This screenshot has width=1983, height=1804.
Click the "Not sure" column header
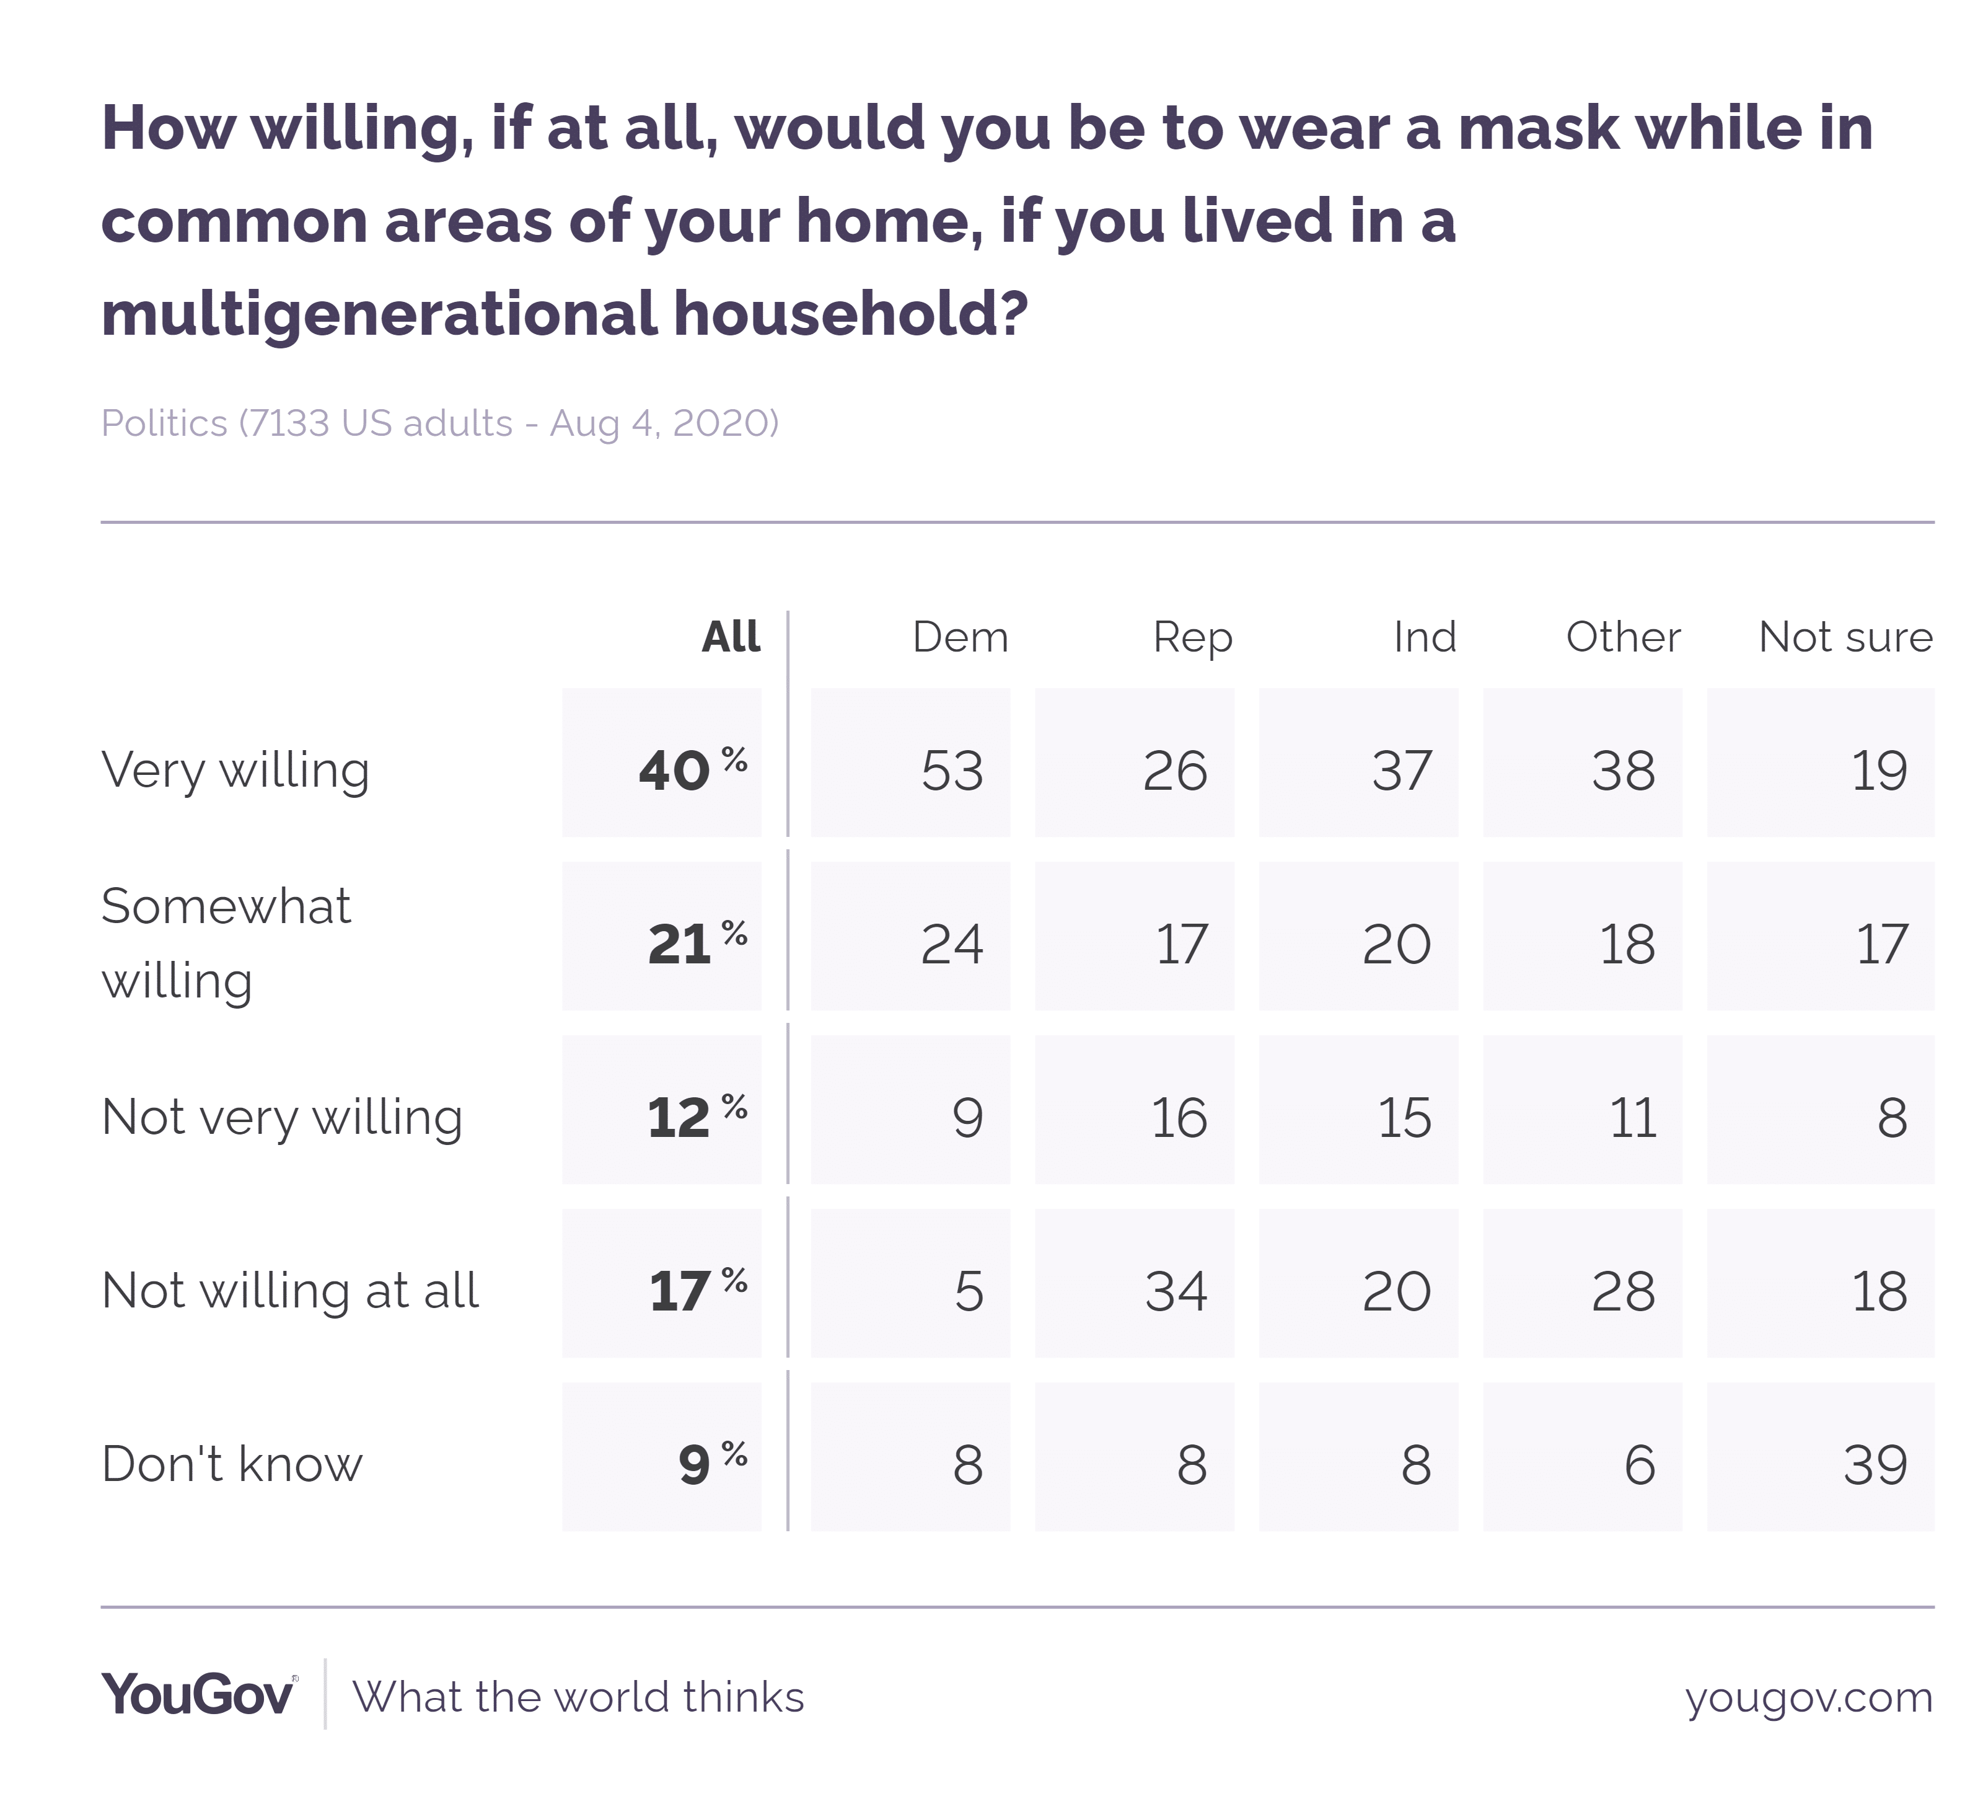(x=1845, y=638)
